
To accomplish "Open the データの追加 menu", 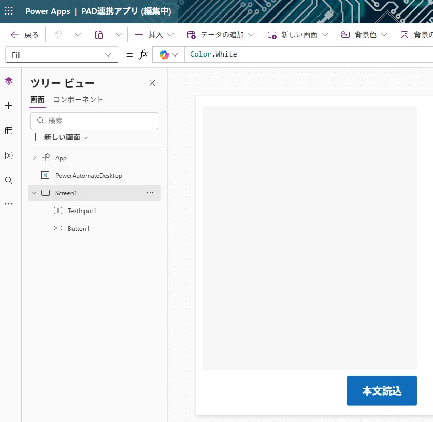I will 221,35.
